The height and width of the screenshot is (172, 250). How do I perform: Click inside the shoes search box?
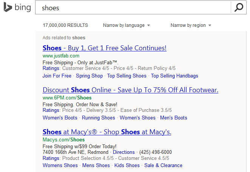[x=132, y=8]
